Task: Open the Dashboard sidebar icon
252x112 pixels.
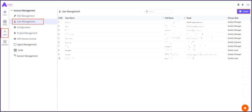Action: tap(5, 42)
